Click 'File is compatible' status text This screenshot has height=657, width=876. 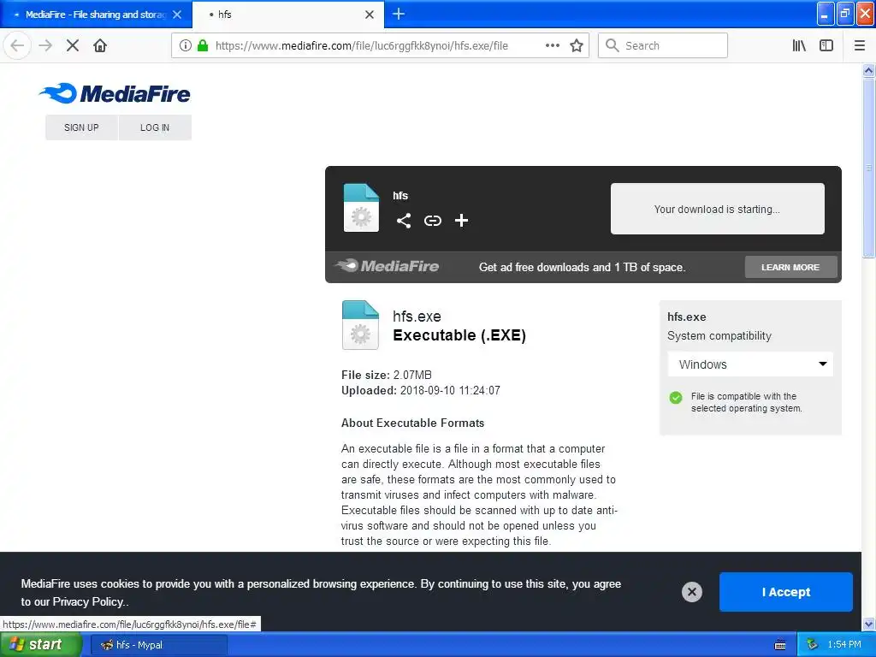coord(746,402)
